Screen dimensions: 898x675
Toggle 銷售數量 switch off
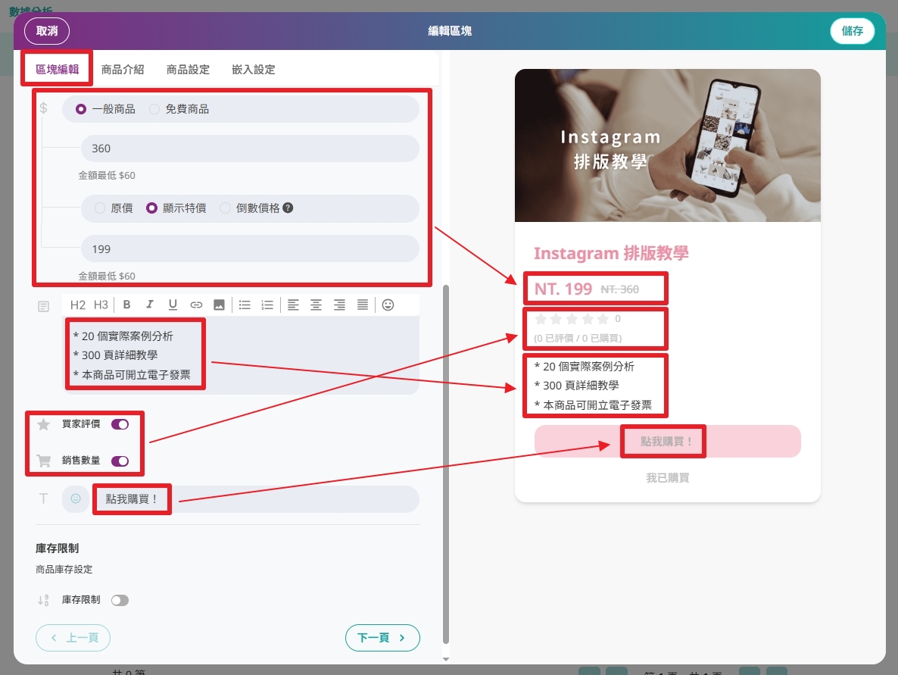coord(120,461)
